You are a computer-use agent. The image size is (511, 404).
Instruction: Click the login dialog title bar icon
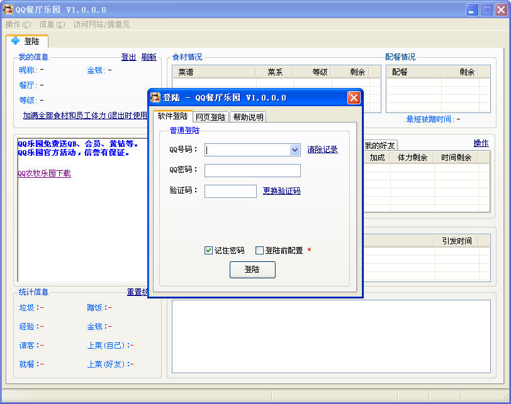(155, 97)
